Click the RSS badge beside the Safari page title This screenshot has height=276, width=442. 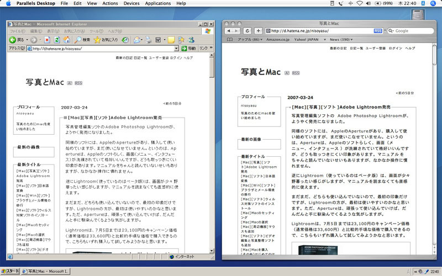tap(296, 73)
